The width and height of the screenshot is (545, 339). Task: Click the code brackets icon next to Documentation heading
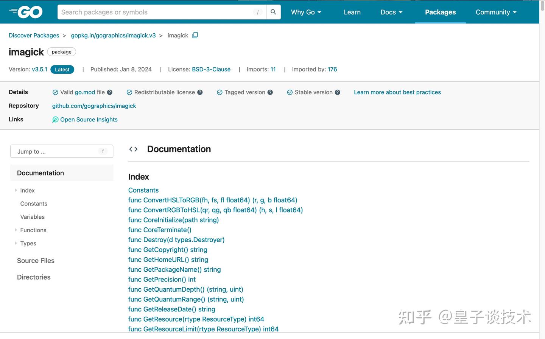[x=133, y=149]
